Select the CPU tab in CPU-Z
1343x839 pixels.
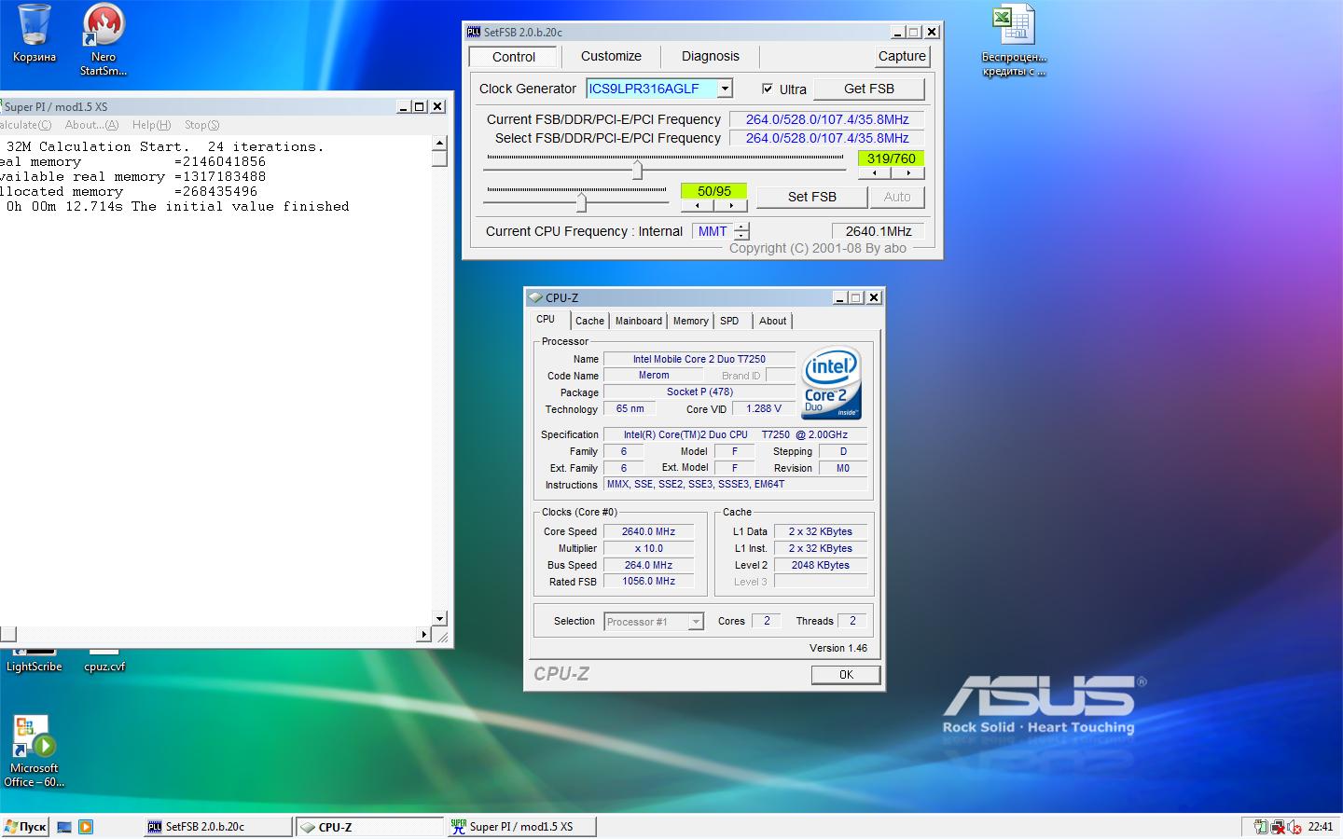point(547,319)
